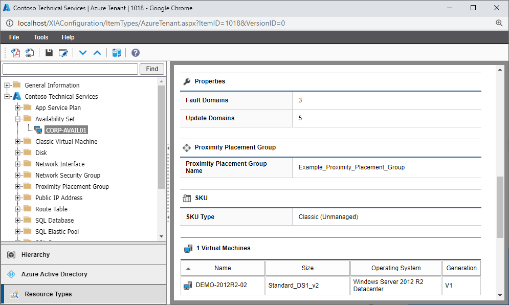The width and height of the screenshot is (509, 305).
Task: Sort the table by Name column
Action: 223,268
